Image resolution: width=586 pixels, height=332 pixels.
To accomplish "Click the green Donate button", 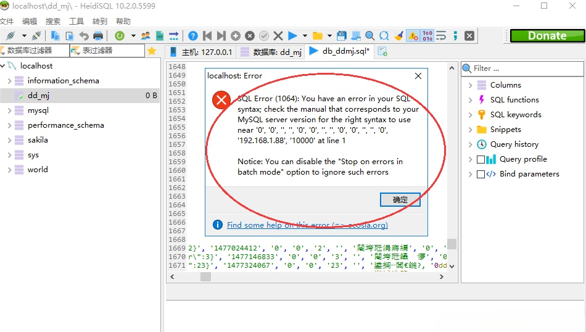I will click(548, 36).
